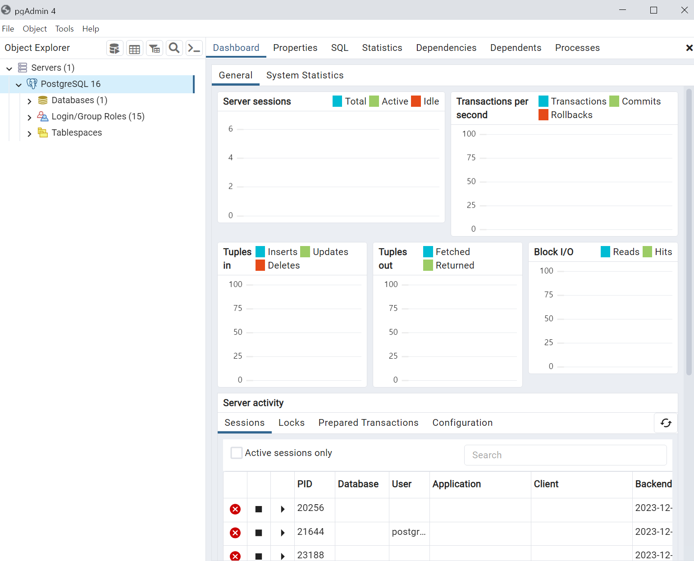Expand details row for PID 23188
694x561 pixels.
pyautogui.click(x=283, y=556)
